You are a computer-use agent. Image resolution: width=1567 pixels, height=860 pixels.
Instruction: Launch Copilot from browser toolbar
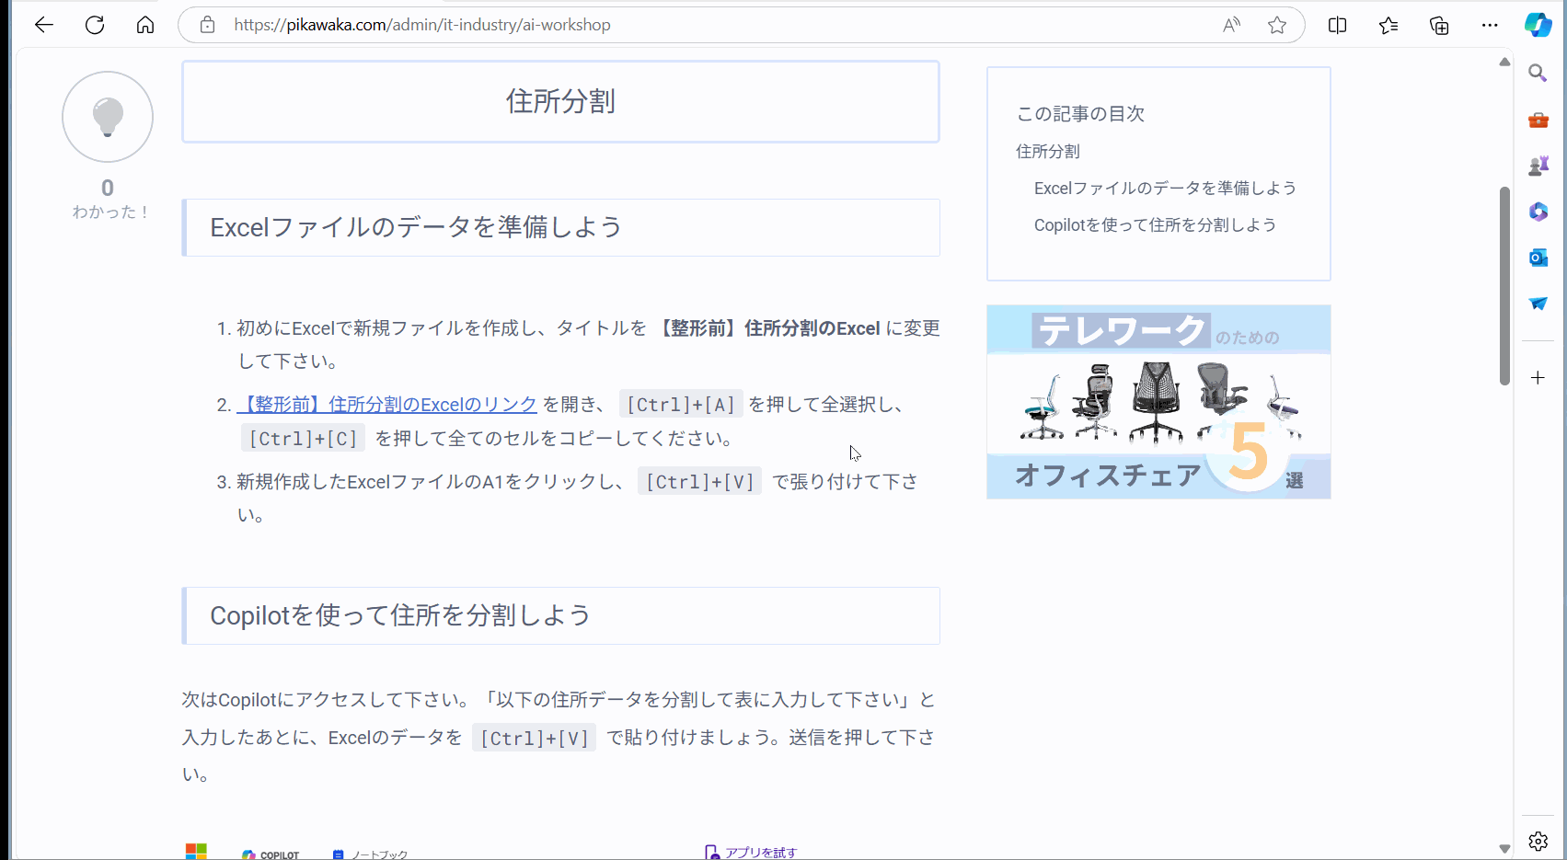pyautogui.click(x=1538, y=25)
